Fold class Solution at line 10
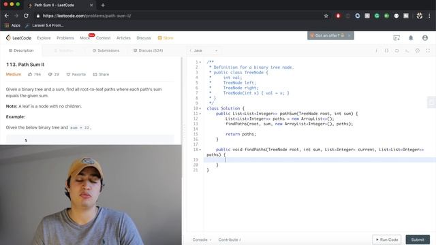The height and width of the screenshot is (245, 436). 200,109
